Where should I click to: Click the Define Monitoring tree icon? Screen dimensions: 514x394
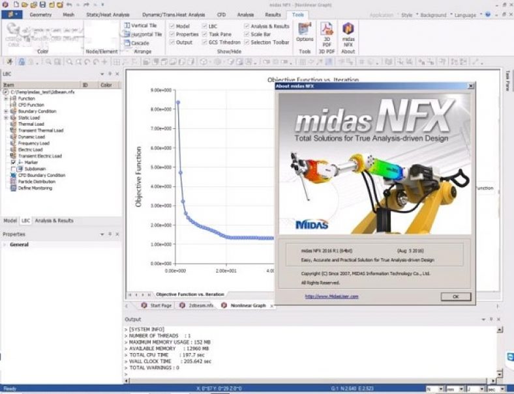tap(14, 188)
